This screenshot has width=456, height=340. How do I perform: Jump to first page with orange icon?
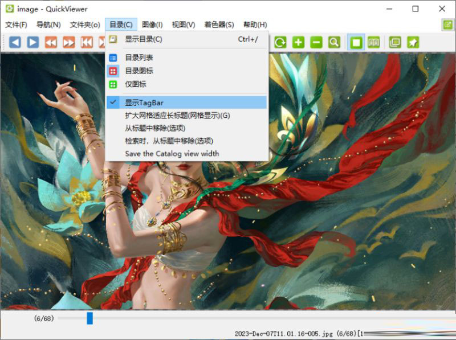point(87,42)
